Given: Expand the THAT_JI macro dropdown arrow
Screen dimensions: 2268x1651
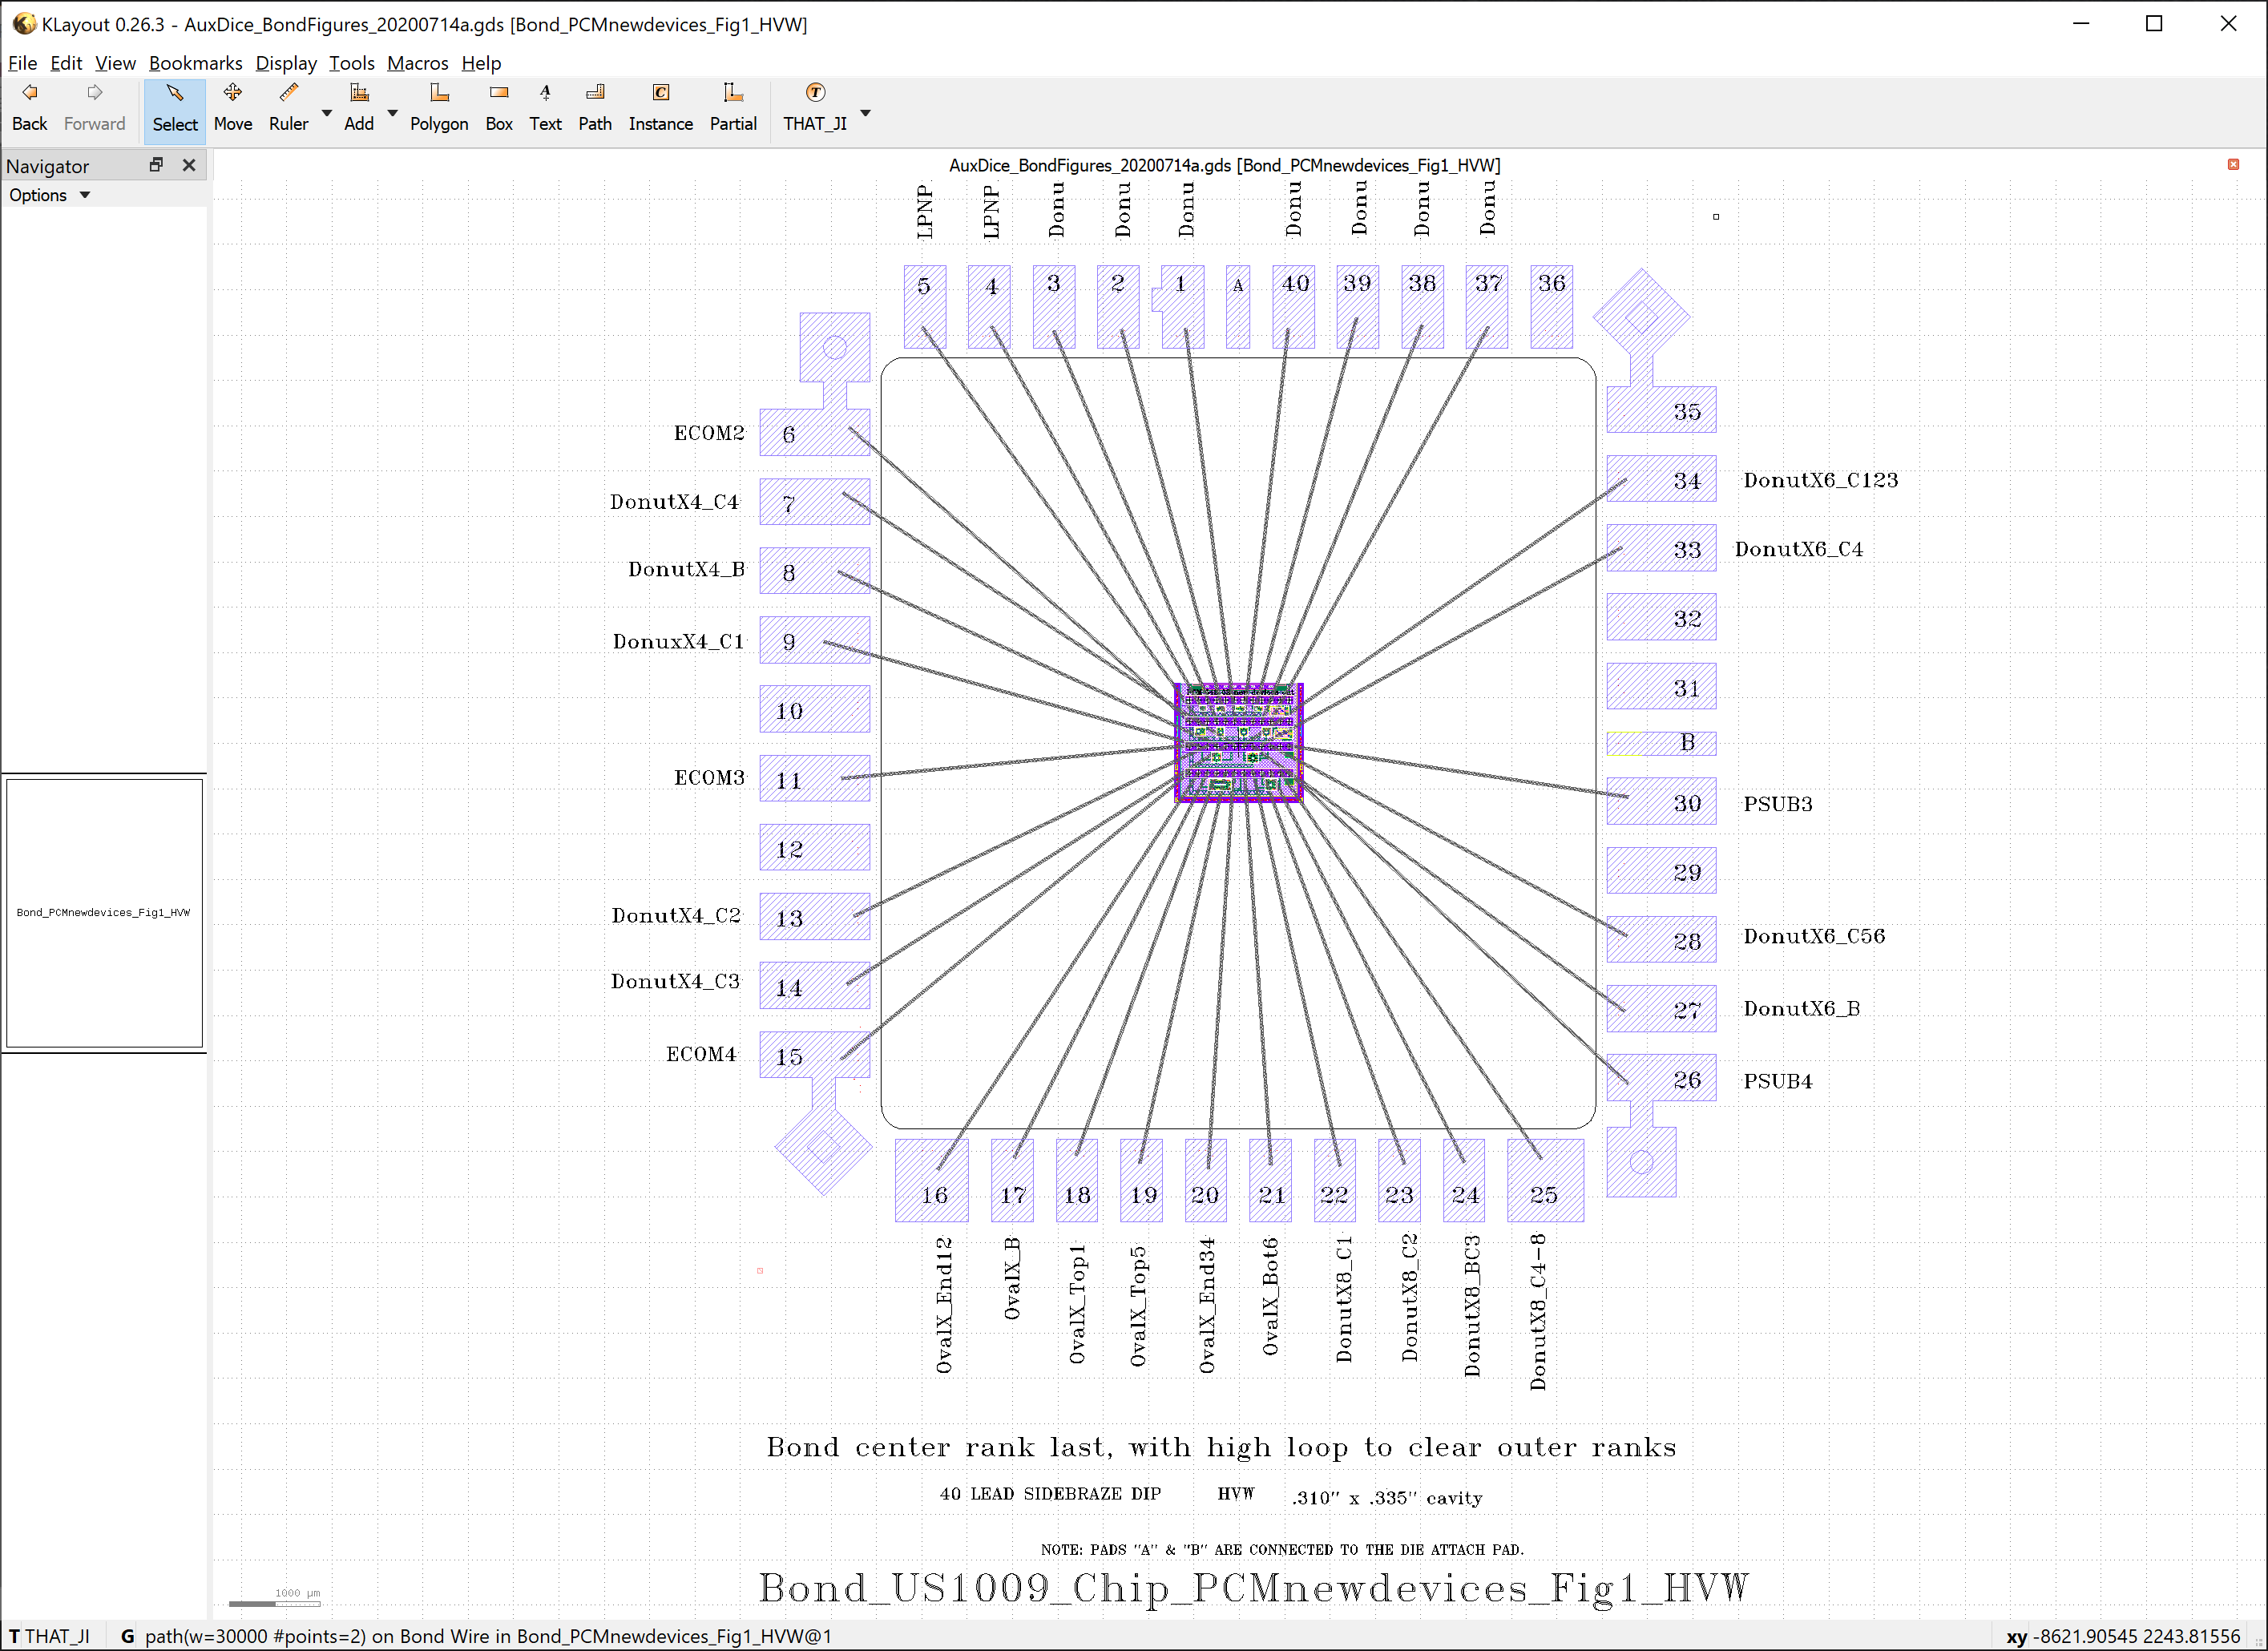Looking at the screenshot, I should (x=865, y=112).
